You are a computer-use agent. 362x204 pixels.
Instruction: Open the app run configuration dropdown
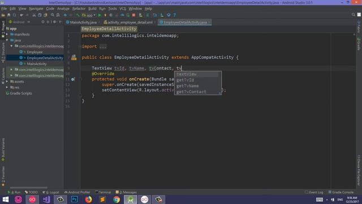click(x=89, y=15)
